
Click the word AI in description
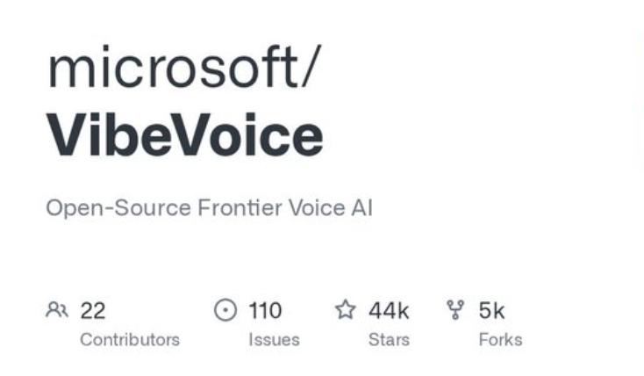point(361,209)
